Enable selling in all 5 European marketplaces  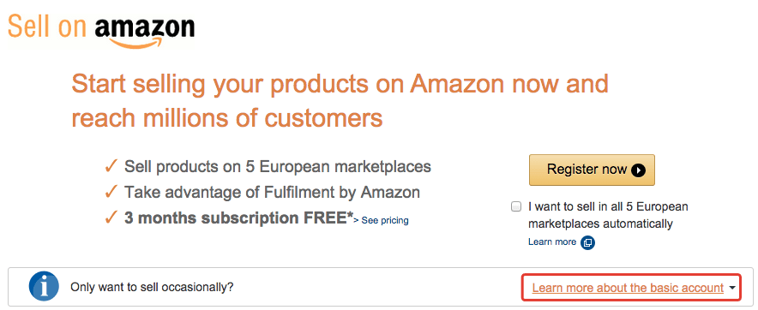[x=516, y=207]
